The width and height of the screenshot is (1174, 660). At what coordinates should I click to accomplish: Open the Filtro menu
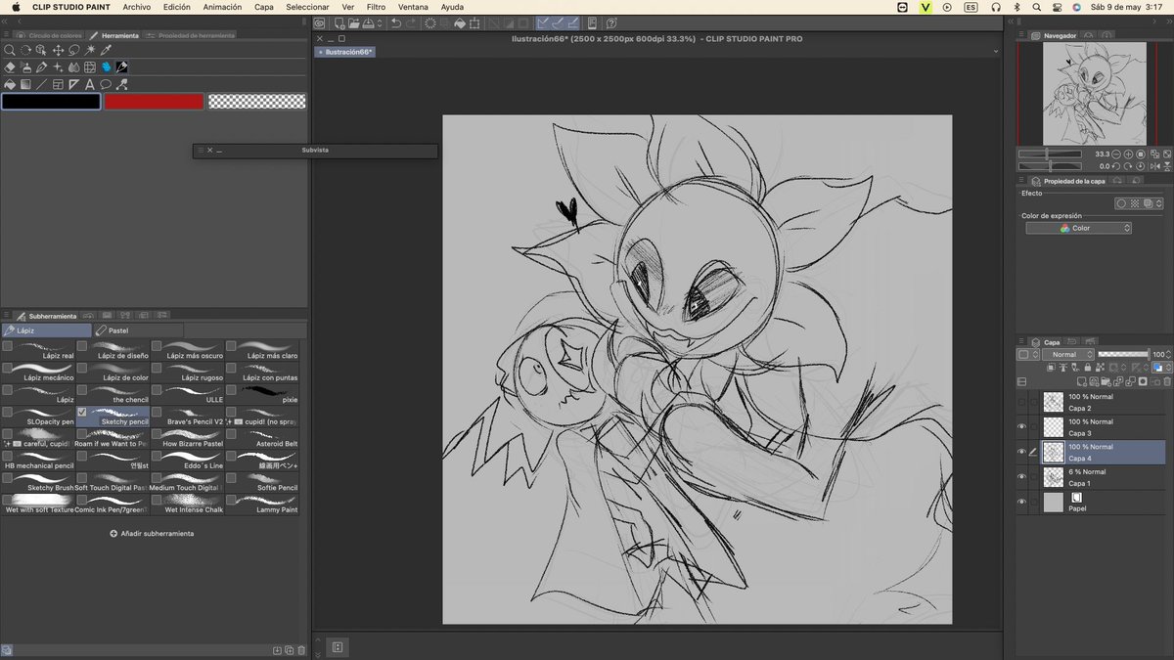point(376,7)
